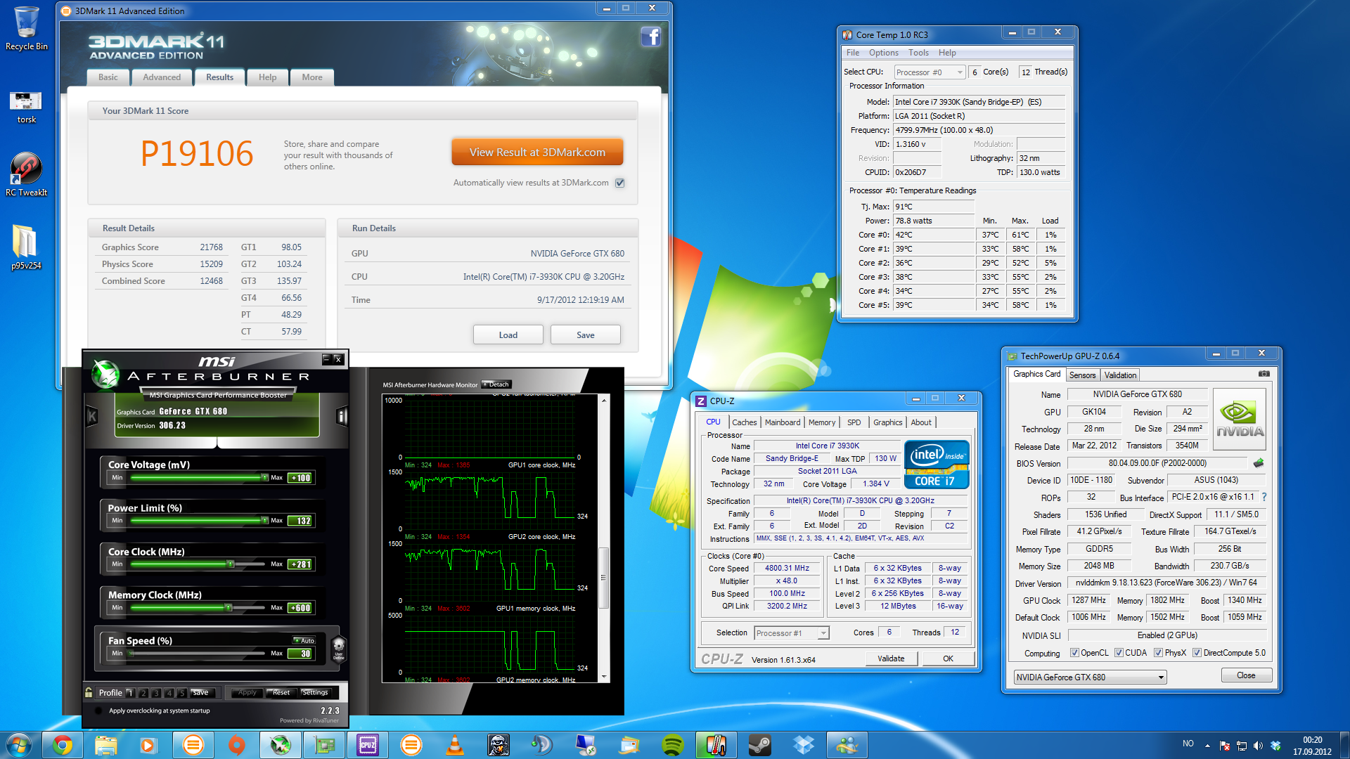
Task: Toggle the CUDA checkbox in GPU-Z
Action: 1118,653
